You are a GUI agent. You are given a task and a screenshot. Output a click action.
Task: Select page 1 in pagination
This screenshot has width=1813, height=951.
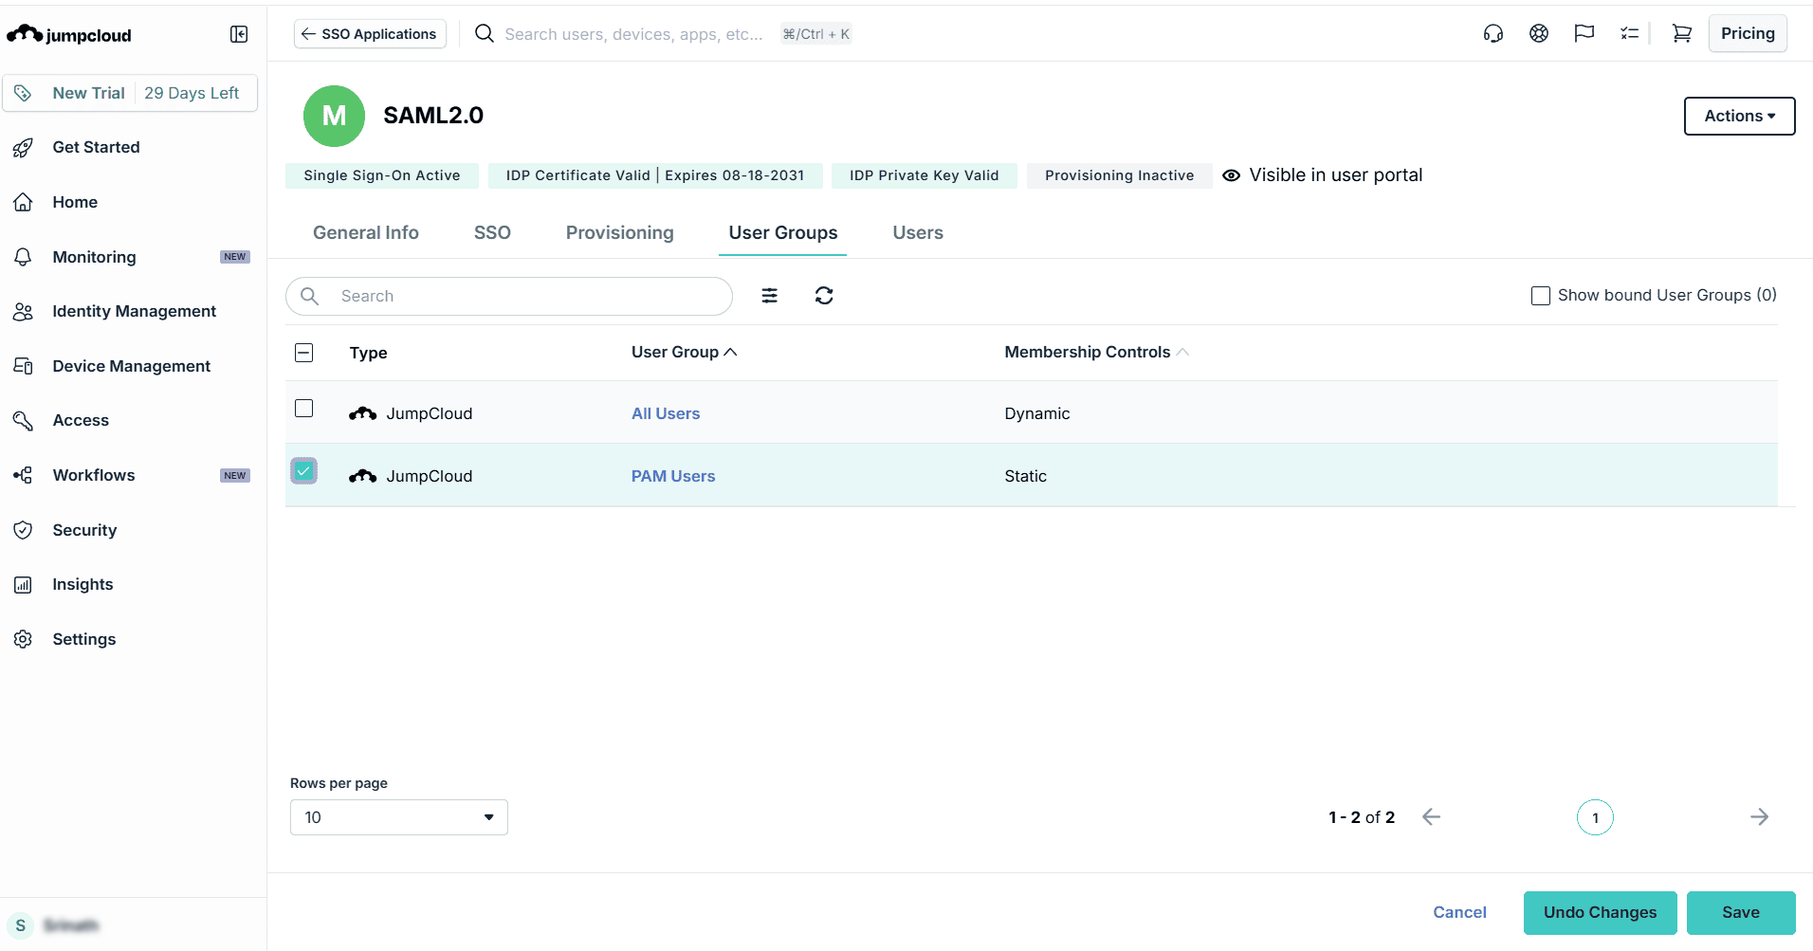coord(1595,817)
